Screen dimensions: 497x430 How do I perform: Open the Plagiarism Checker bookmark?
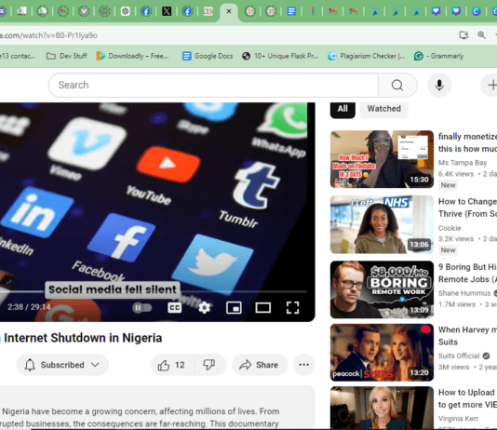pyautogui.click(x=367, y=56)
